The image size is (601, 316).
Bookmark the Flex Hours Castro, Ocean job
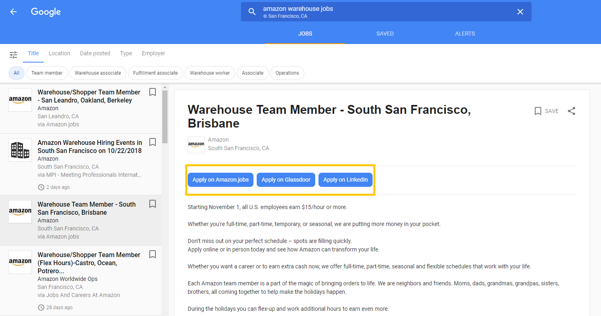click(x=153, y=254)
